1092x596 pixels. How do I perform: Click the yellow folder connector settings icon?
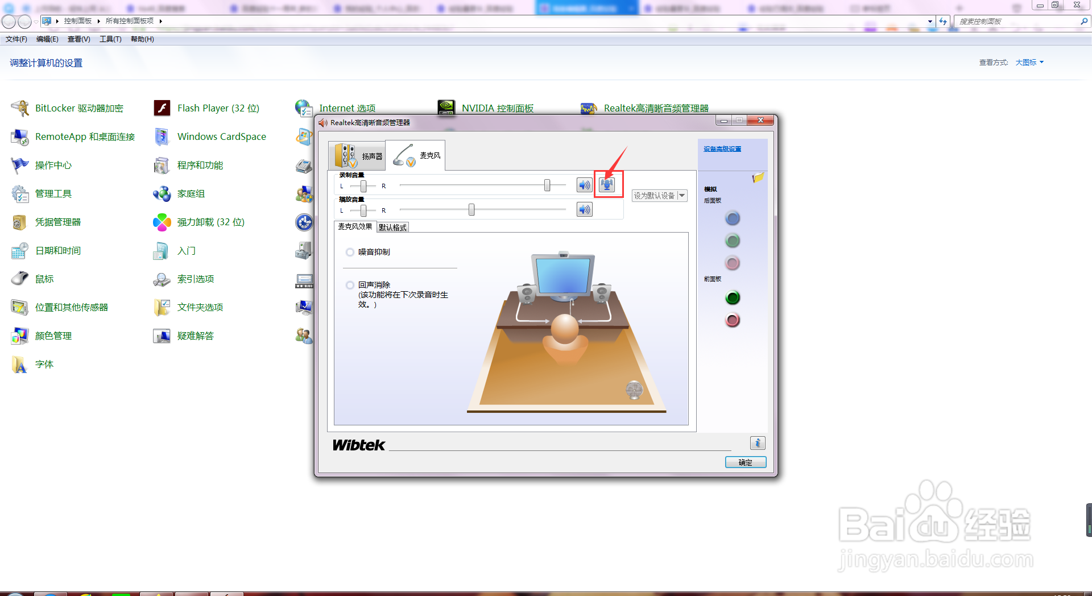(x=758, y=178)
